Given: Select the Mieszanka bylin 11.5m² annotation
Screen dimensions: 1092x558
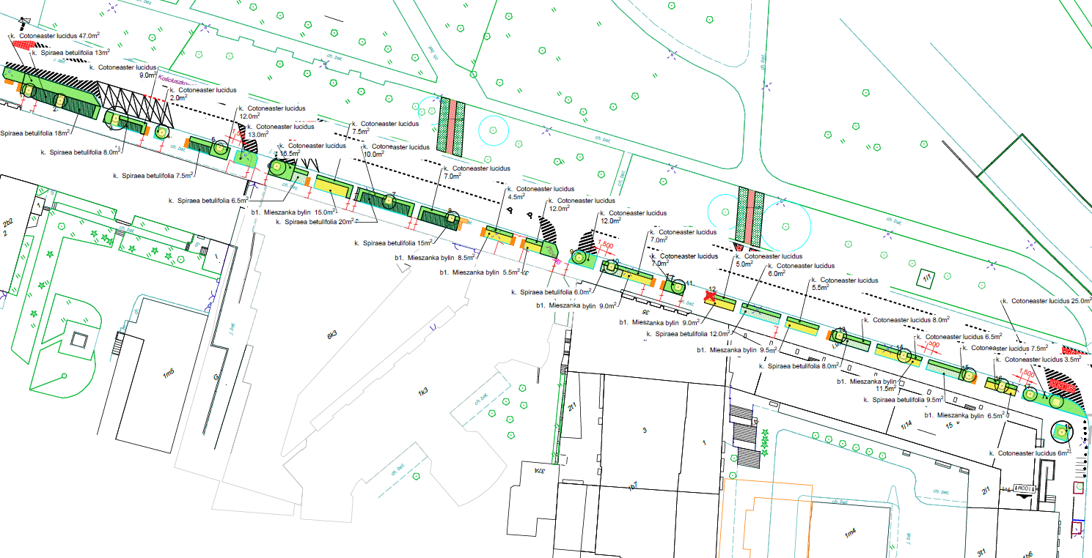Looking at the screenshot, I should [873, 385].
